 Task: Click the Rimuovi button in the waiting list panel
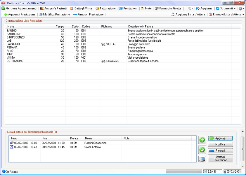(x=220, y=151)
